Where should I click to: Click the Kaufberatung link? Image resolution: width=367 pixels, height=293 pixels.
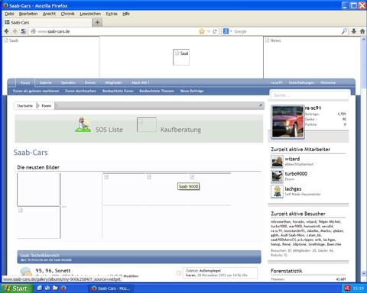(x=180, y=130)
